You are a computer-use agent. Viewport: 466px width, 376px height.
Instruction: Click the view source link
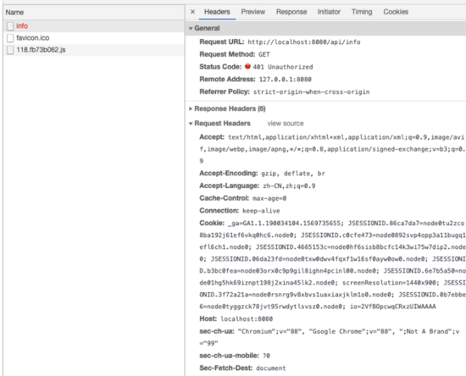coord(286,124)
